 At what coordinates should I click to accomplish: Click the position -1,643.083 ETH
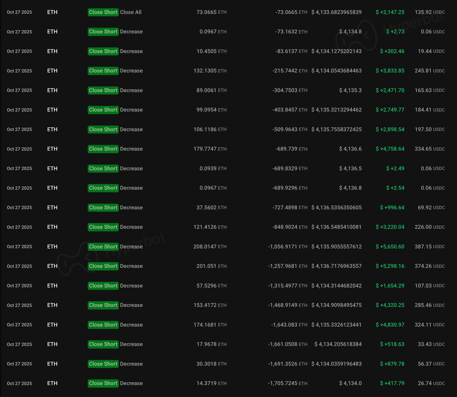tap(289, 325)
